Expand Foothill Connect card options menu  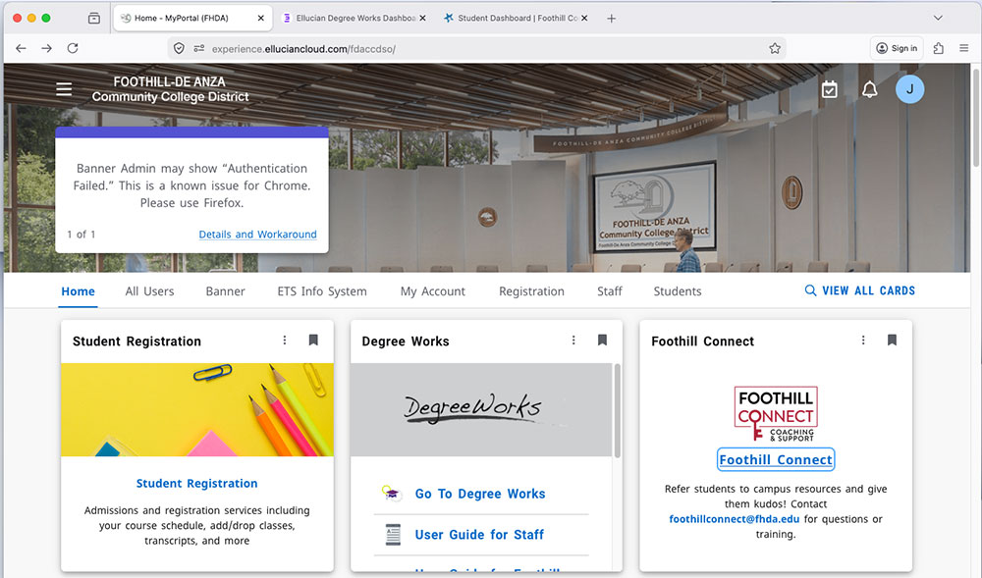(863, 341)
